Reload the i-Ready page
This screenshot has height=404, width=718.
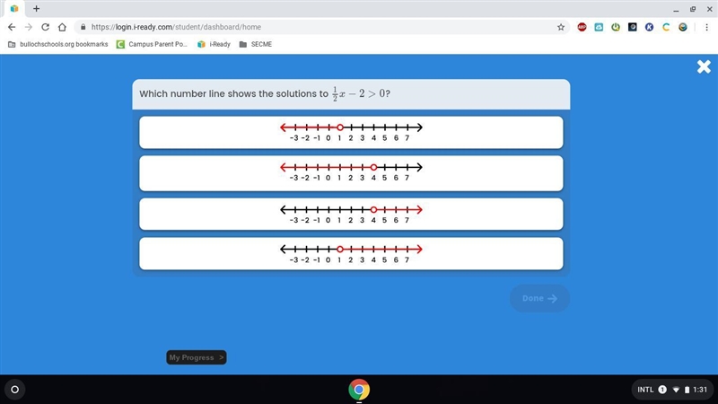pyautogui.click(x=46, y=27)
